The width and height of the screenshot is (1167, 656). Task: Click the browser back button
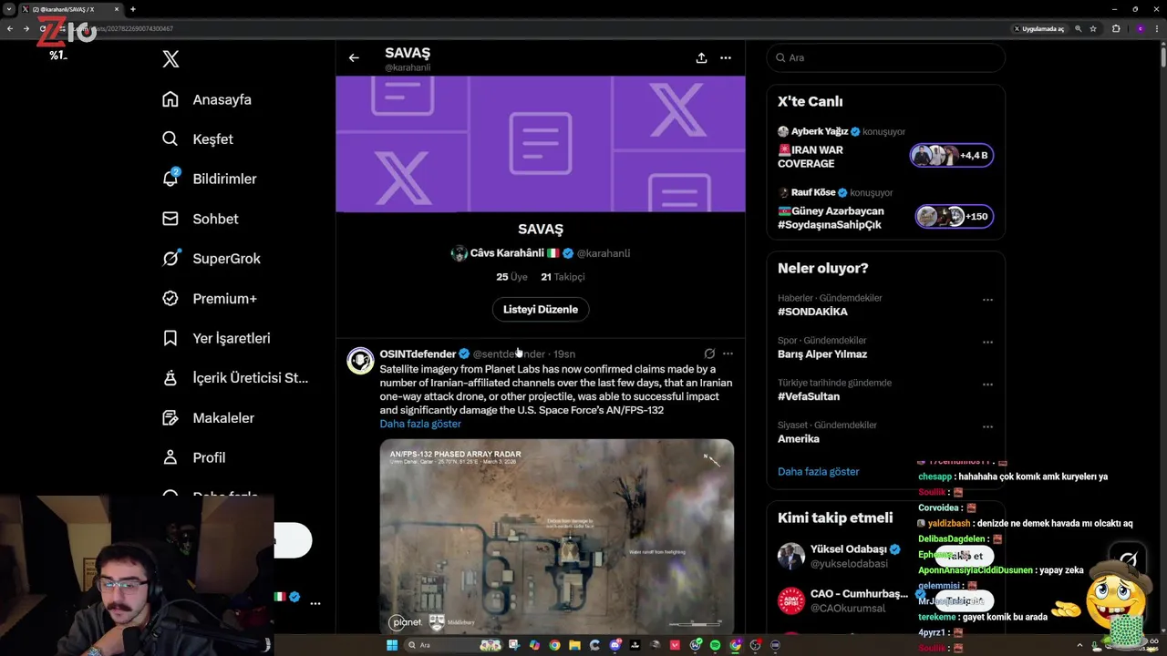click(x=10, y=28)
